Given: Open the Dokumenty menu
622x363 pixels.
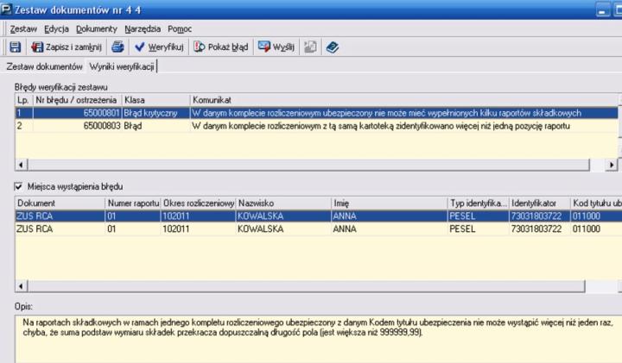Looking at the screenshot, I should 91,28.
